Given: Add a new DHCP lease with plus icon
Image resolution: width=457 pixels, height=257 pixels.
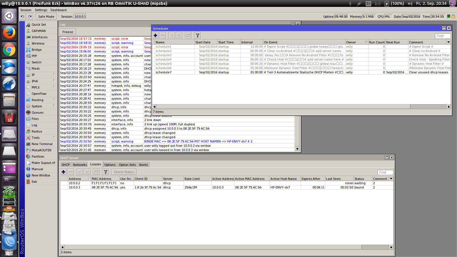Looking at the screenshot, I should click(x=63, y=172).
